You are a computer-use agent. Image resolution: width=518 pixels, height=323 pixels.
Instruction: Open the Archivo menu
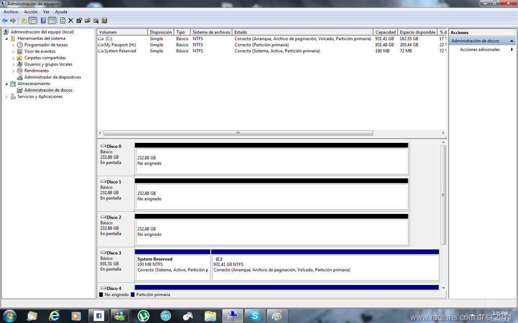click(x=11, y=12)
